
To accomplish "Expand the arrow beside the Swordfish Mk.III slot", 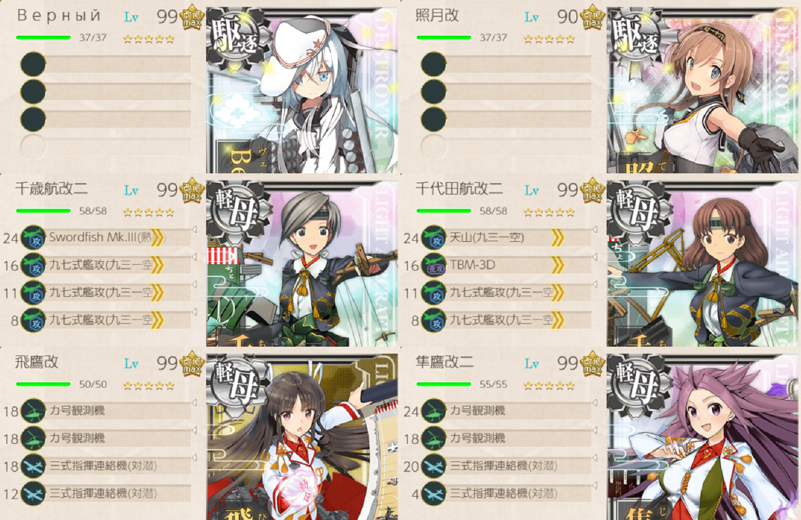I will (x=194, y=230).
